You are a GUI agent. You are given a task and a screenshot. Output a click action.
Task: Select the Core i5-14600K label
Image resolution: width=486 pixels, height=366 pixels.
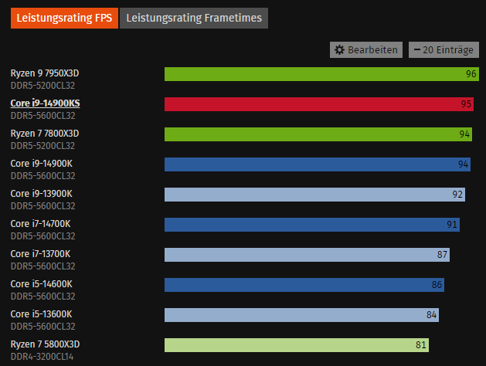tap(41, 284)
